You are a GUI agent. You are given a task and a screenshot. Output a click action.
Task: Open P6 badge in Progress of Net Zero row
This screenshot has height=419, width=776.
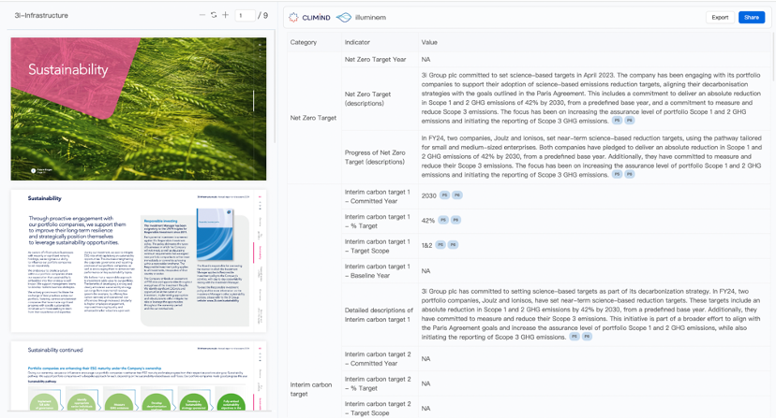[629, 174]
